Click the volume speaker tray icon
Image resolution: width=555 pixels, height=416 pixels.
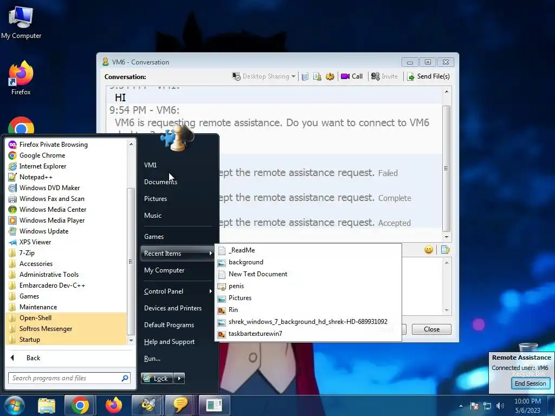[x=500, y=406]
